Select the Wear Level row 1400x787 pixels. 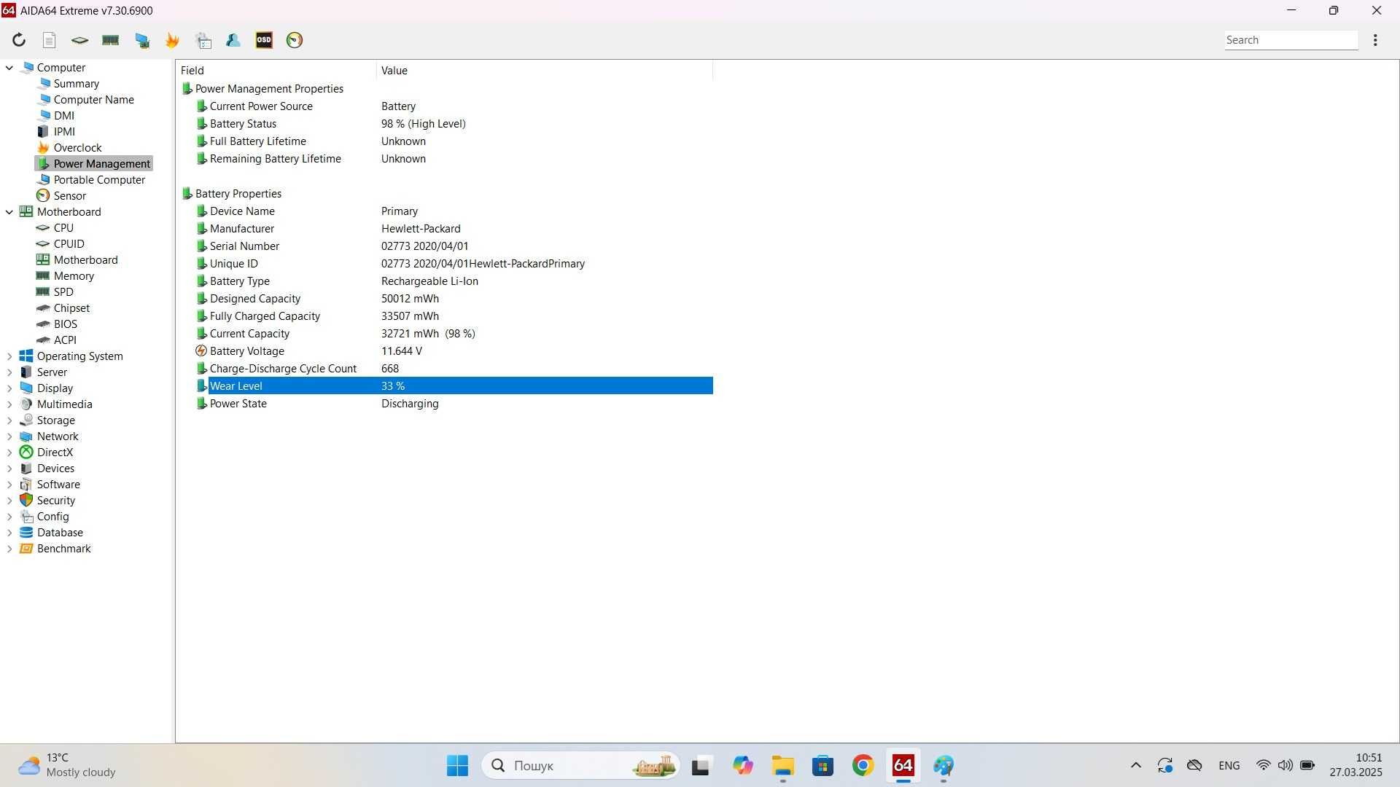454,386
